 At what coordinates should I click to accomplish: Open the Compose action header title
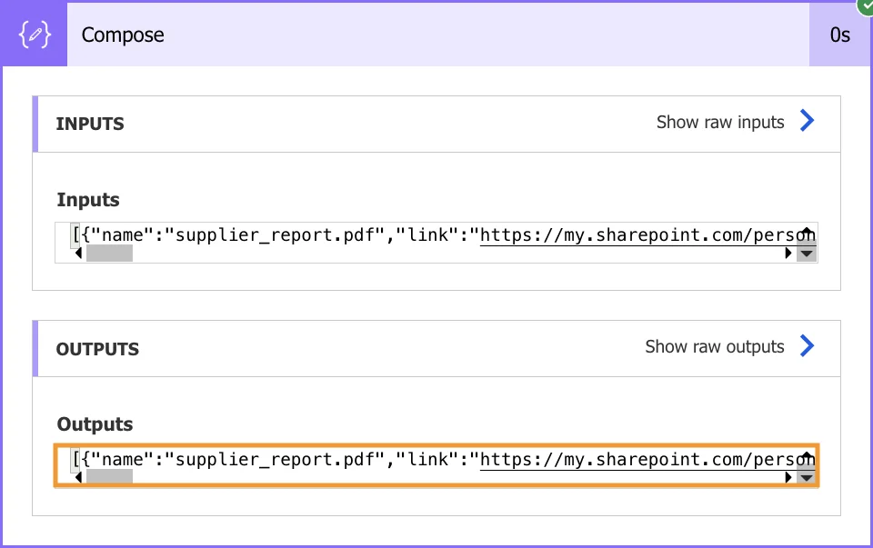123,35
